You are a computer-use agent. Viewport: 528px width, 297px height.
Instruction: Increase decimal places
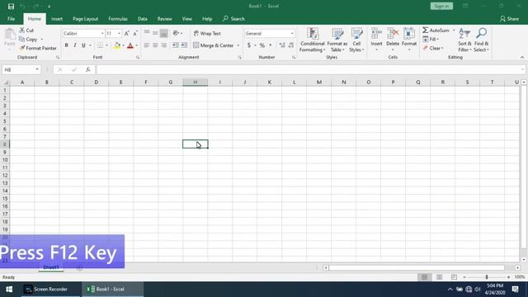click(x=282, y=45)
